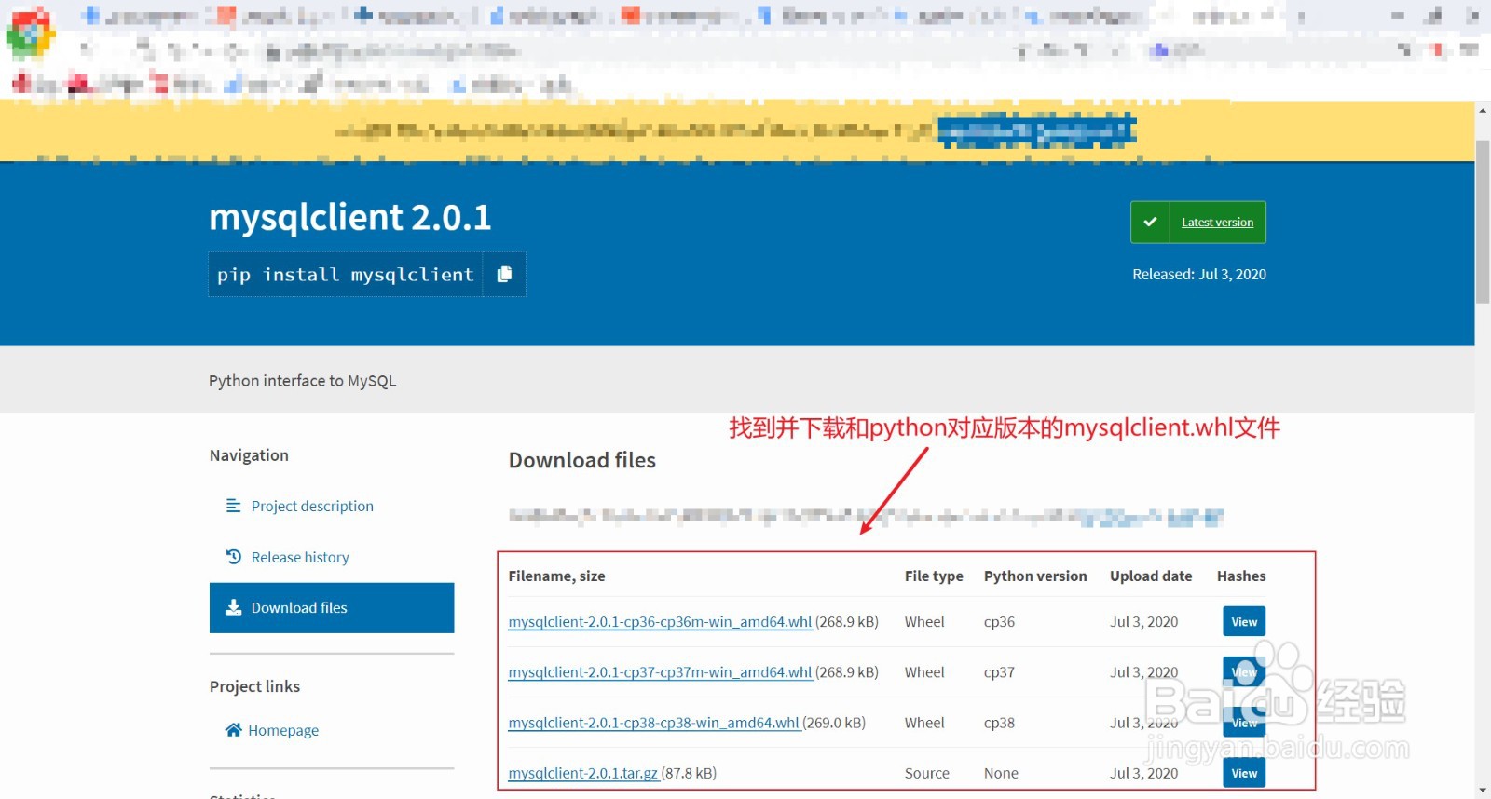Click the File type column header

coord(934,576)
